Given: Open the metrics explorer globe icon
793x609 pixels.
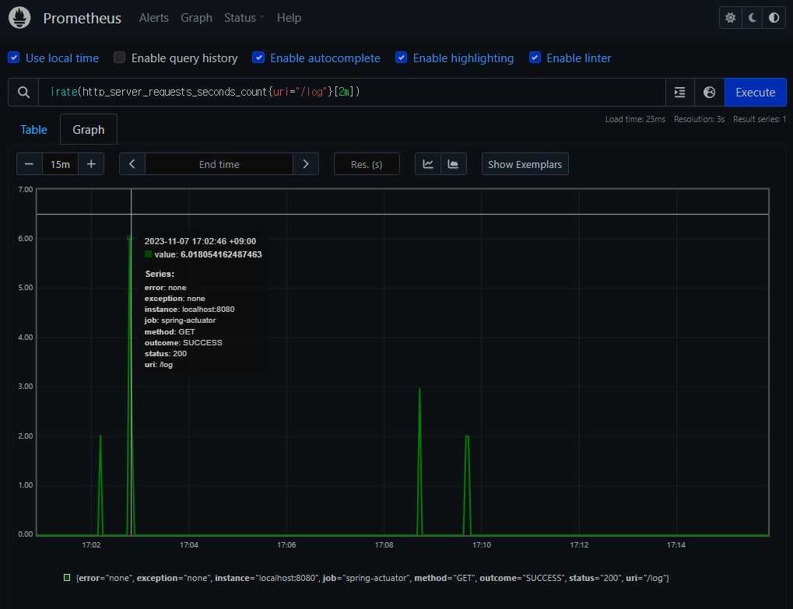Looking at the screenshot, I should click(x=709, y=92).
